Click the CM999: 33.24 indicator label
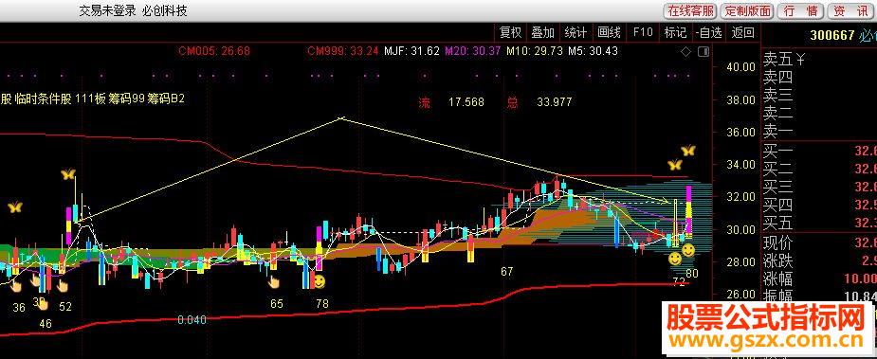This screenshot has width=877, height=359. pyautogui.click(x=343, y=51)
